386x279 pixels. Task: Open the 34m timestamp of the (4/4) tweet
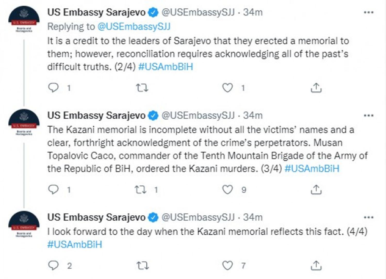coord(253,218)
